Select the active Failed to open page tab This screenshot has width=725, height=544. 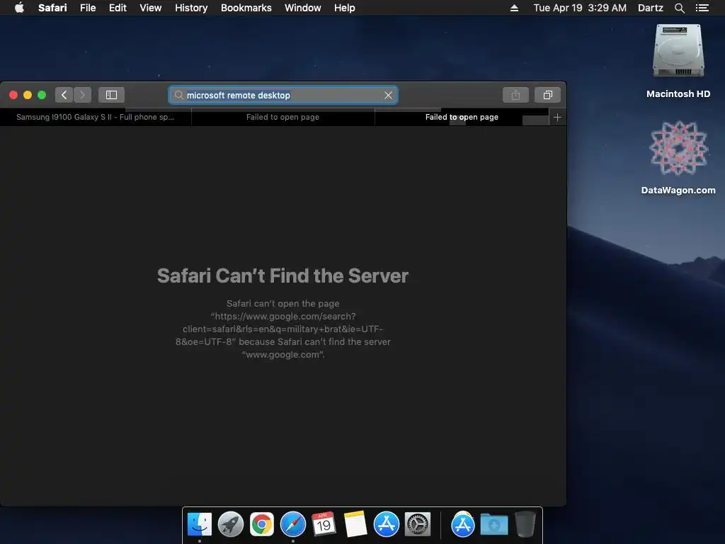click(462, 117)
